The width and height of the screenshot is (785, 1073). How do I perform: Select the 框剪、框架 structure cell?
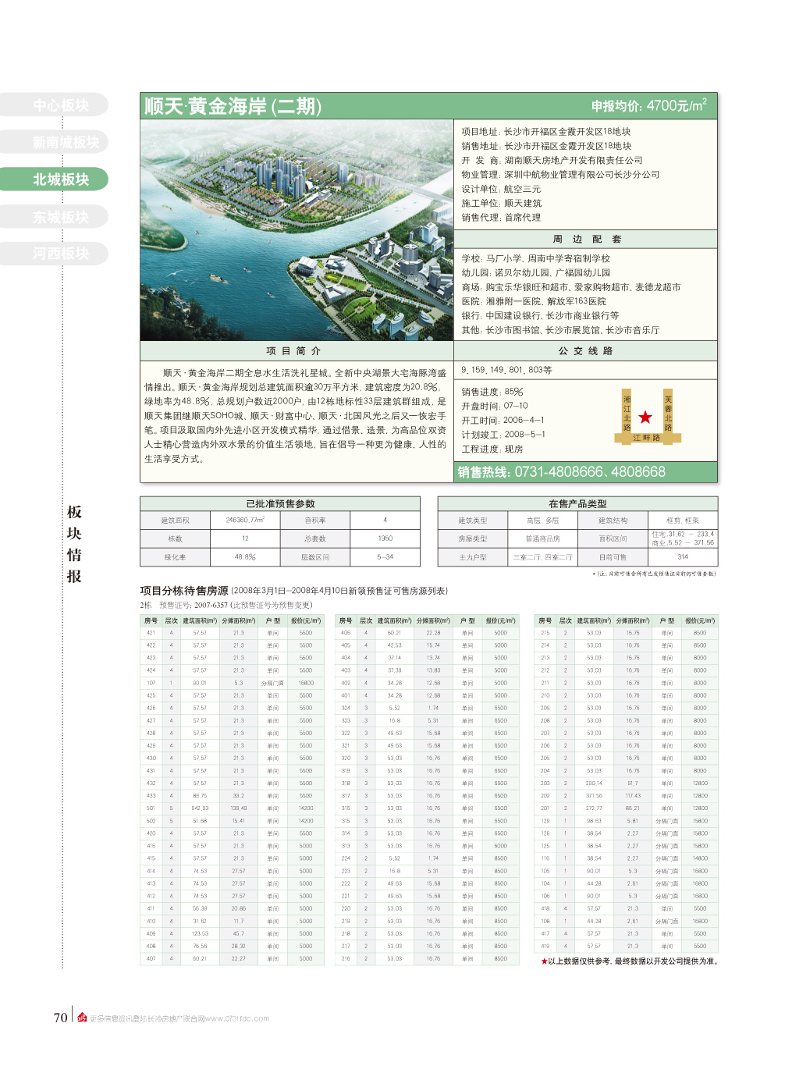pyautogui.click(x=683, y=520)
